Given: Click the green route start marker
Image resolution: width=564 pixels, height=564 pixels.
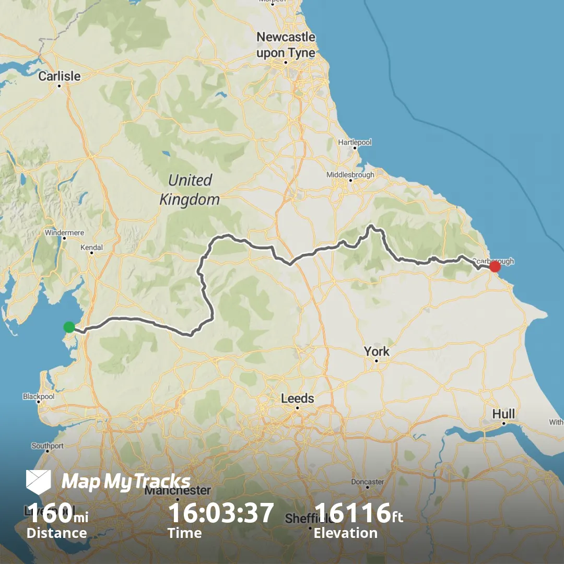Looking at the screenshot, I should 69,327.
